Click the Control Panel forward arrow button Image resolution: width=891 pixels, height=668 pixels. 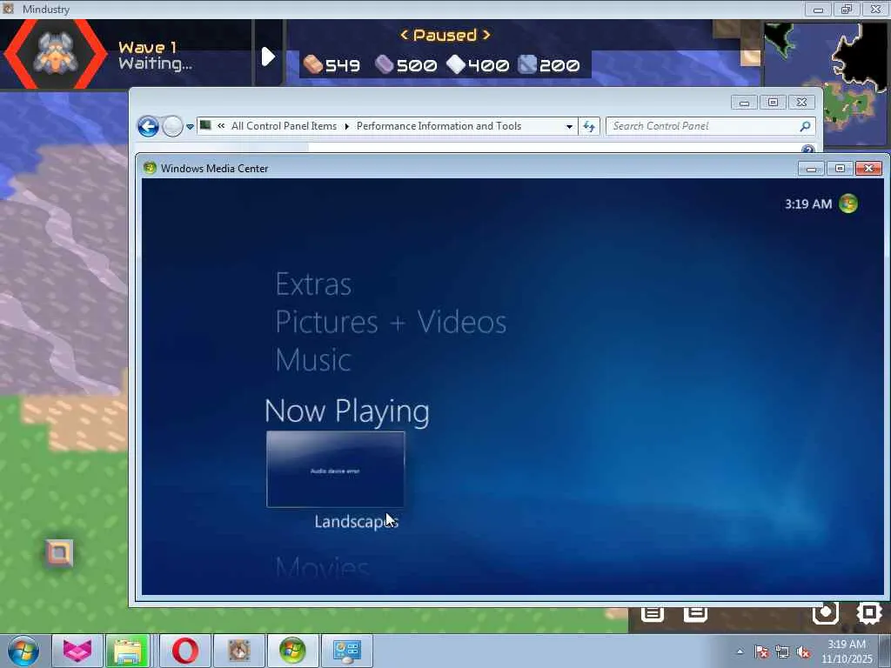coord(173,126)
